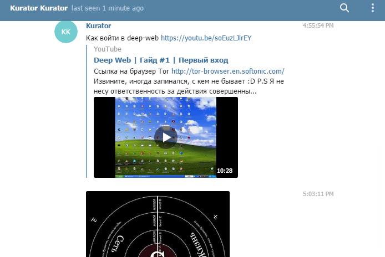Open search in the chat header
385x257 pixels.
click(345, 8)
